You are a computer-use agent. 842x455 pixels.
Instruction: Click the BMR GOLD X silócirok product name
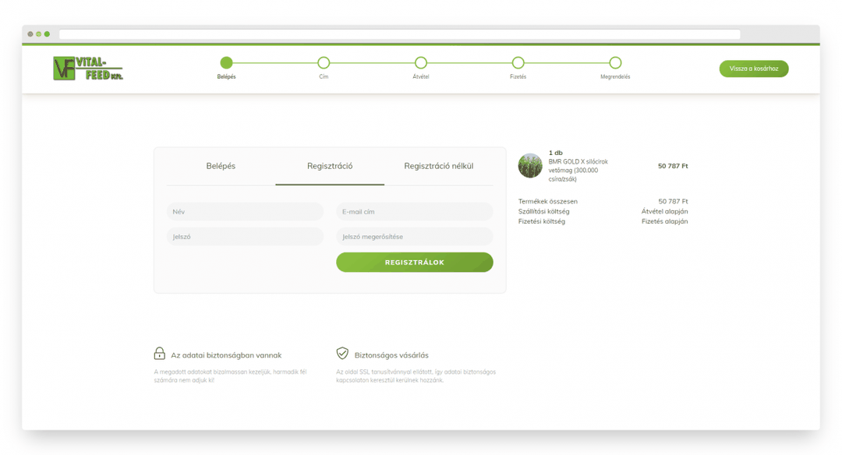click(x=578, y=170)
